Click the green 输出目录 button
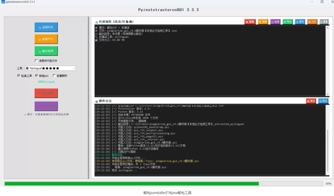The image size is (334, 196). pos(46,51)
